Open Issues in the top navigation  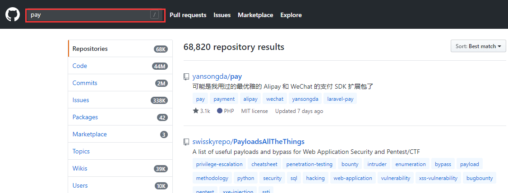pos(222,15)
